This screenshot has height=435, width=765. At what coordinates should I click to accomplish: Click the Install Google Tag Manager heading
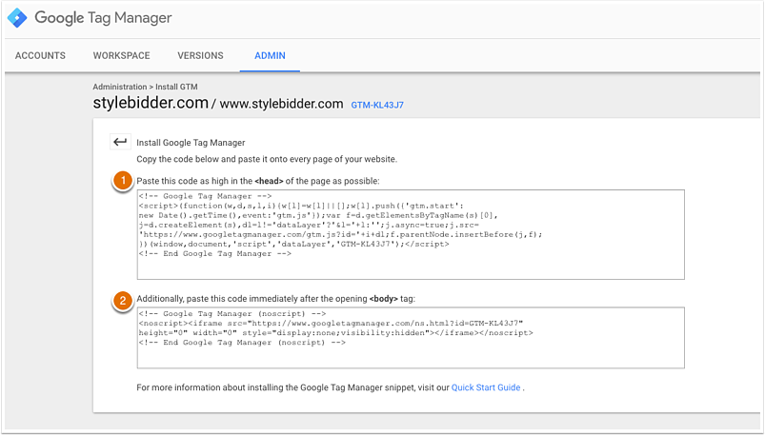click(x=191, y=143)
